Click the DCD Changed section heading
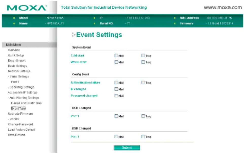Viewport: 244px width, 153px height. [x=81, y=108]
